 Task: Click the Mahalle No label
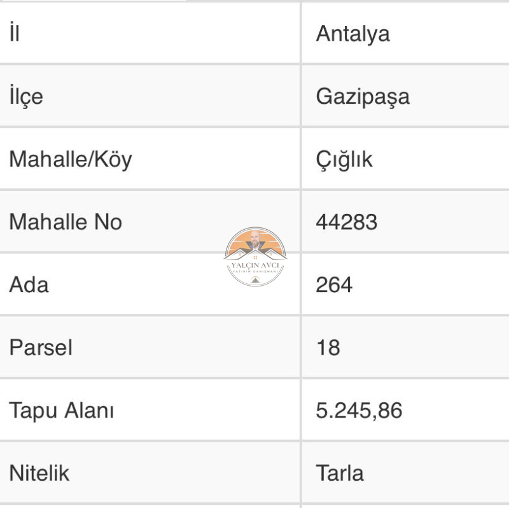click(66, 222)
